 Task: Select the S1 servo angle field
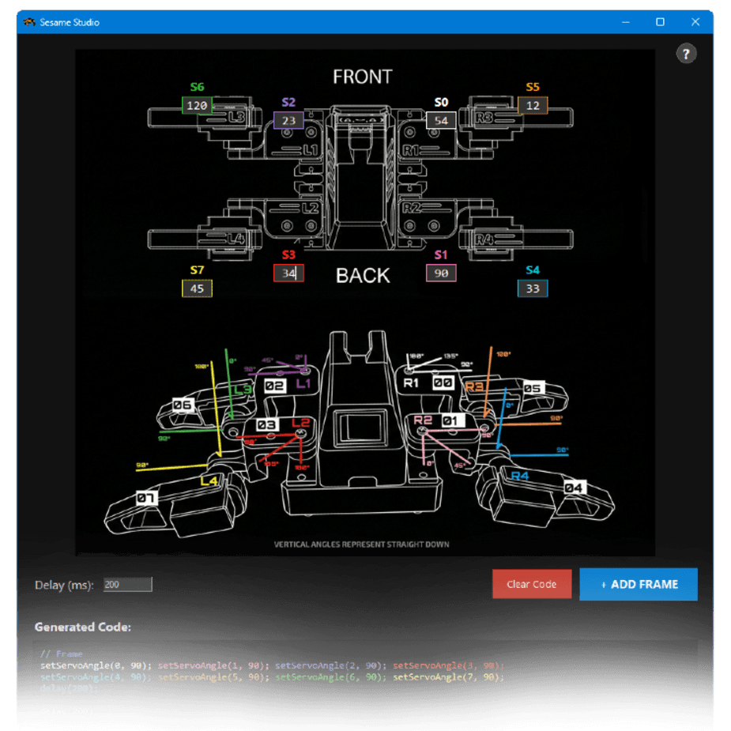441,273
